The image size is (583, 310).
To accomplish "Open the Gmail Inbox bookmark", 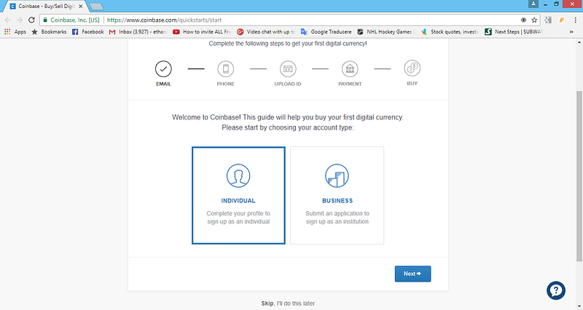I will [x=138, y=32].
